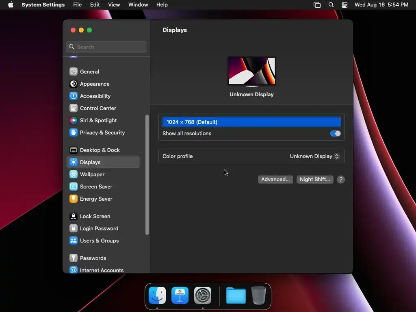
Task: Open the Wallpaper flower icon
Action: [x=74, y=174]
